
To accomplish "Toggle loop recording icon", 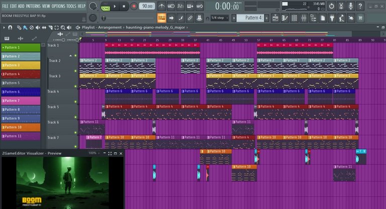I will pyautogui.click(x=200, y=6).
